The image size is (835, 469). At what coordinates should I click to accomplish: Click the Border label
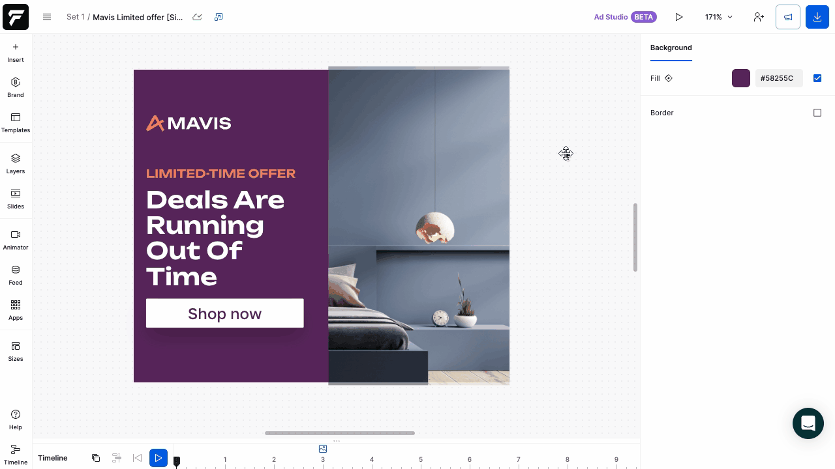pyautogui.click(x=662, y=113)
